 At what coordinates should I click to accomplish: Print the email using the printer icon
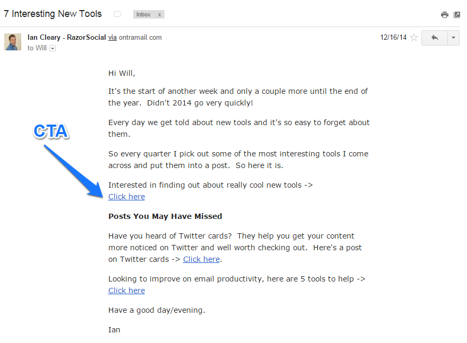click(445, 15)
